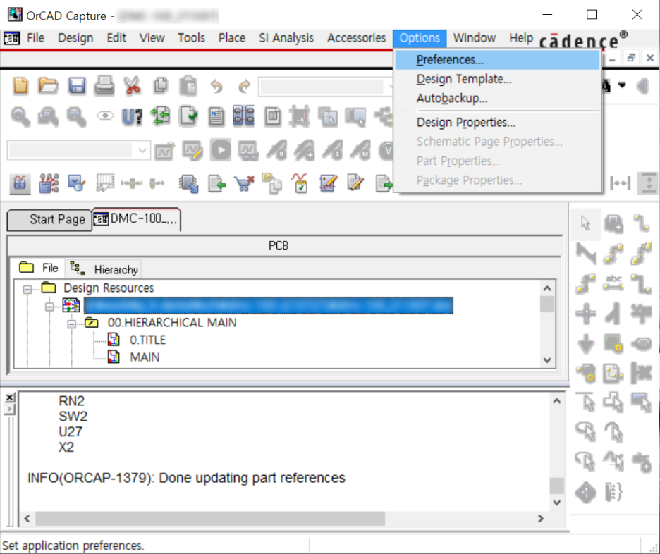Image resolution: width=660 pixels, height=554 pixels.
Task: Select the Place no connect X tool
Action: coord(642,373)
